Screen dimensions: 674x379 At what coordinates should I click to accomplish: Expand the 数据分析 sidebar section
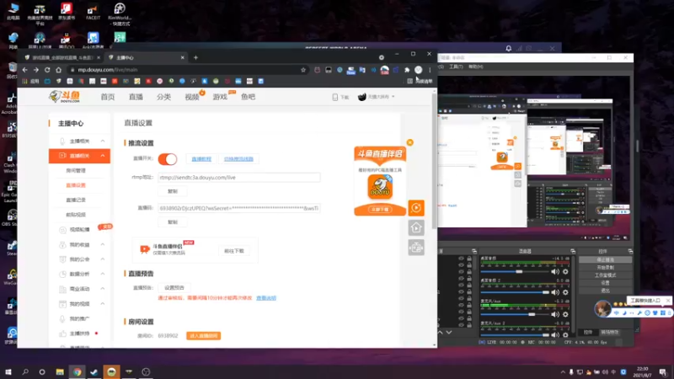(x=102, y=274)
